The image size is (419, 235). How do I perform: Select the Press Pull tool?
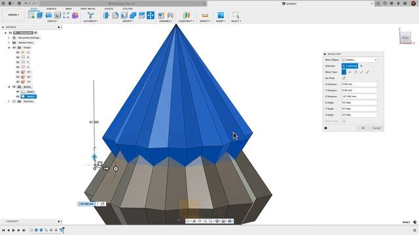106,15
